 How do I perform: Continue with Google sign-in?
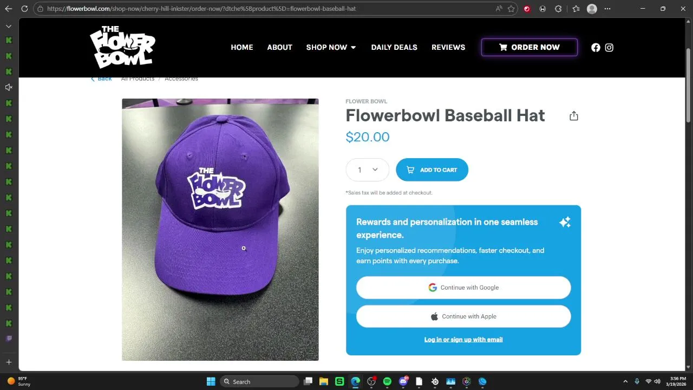tap(463, 288)
